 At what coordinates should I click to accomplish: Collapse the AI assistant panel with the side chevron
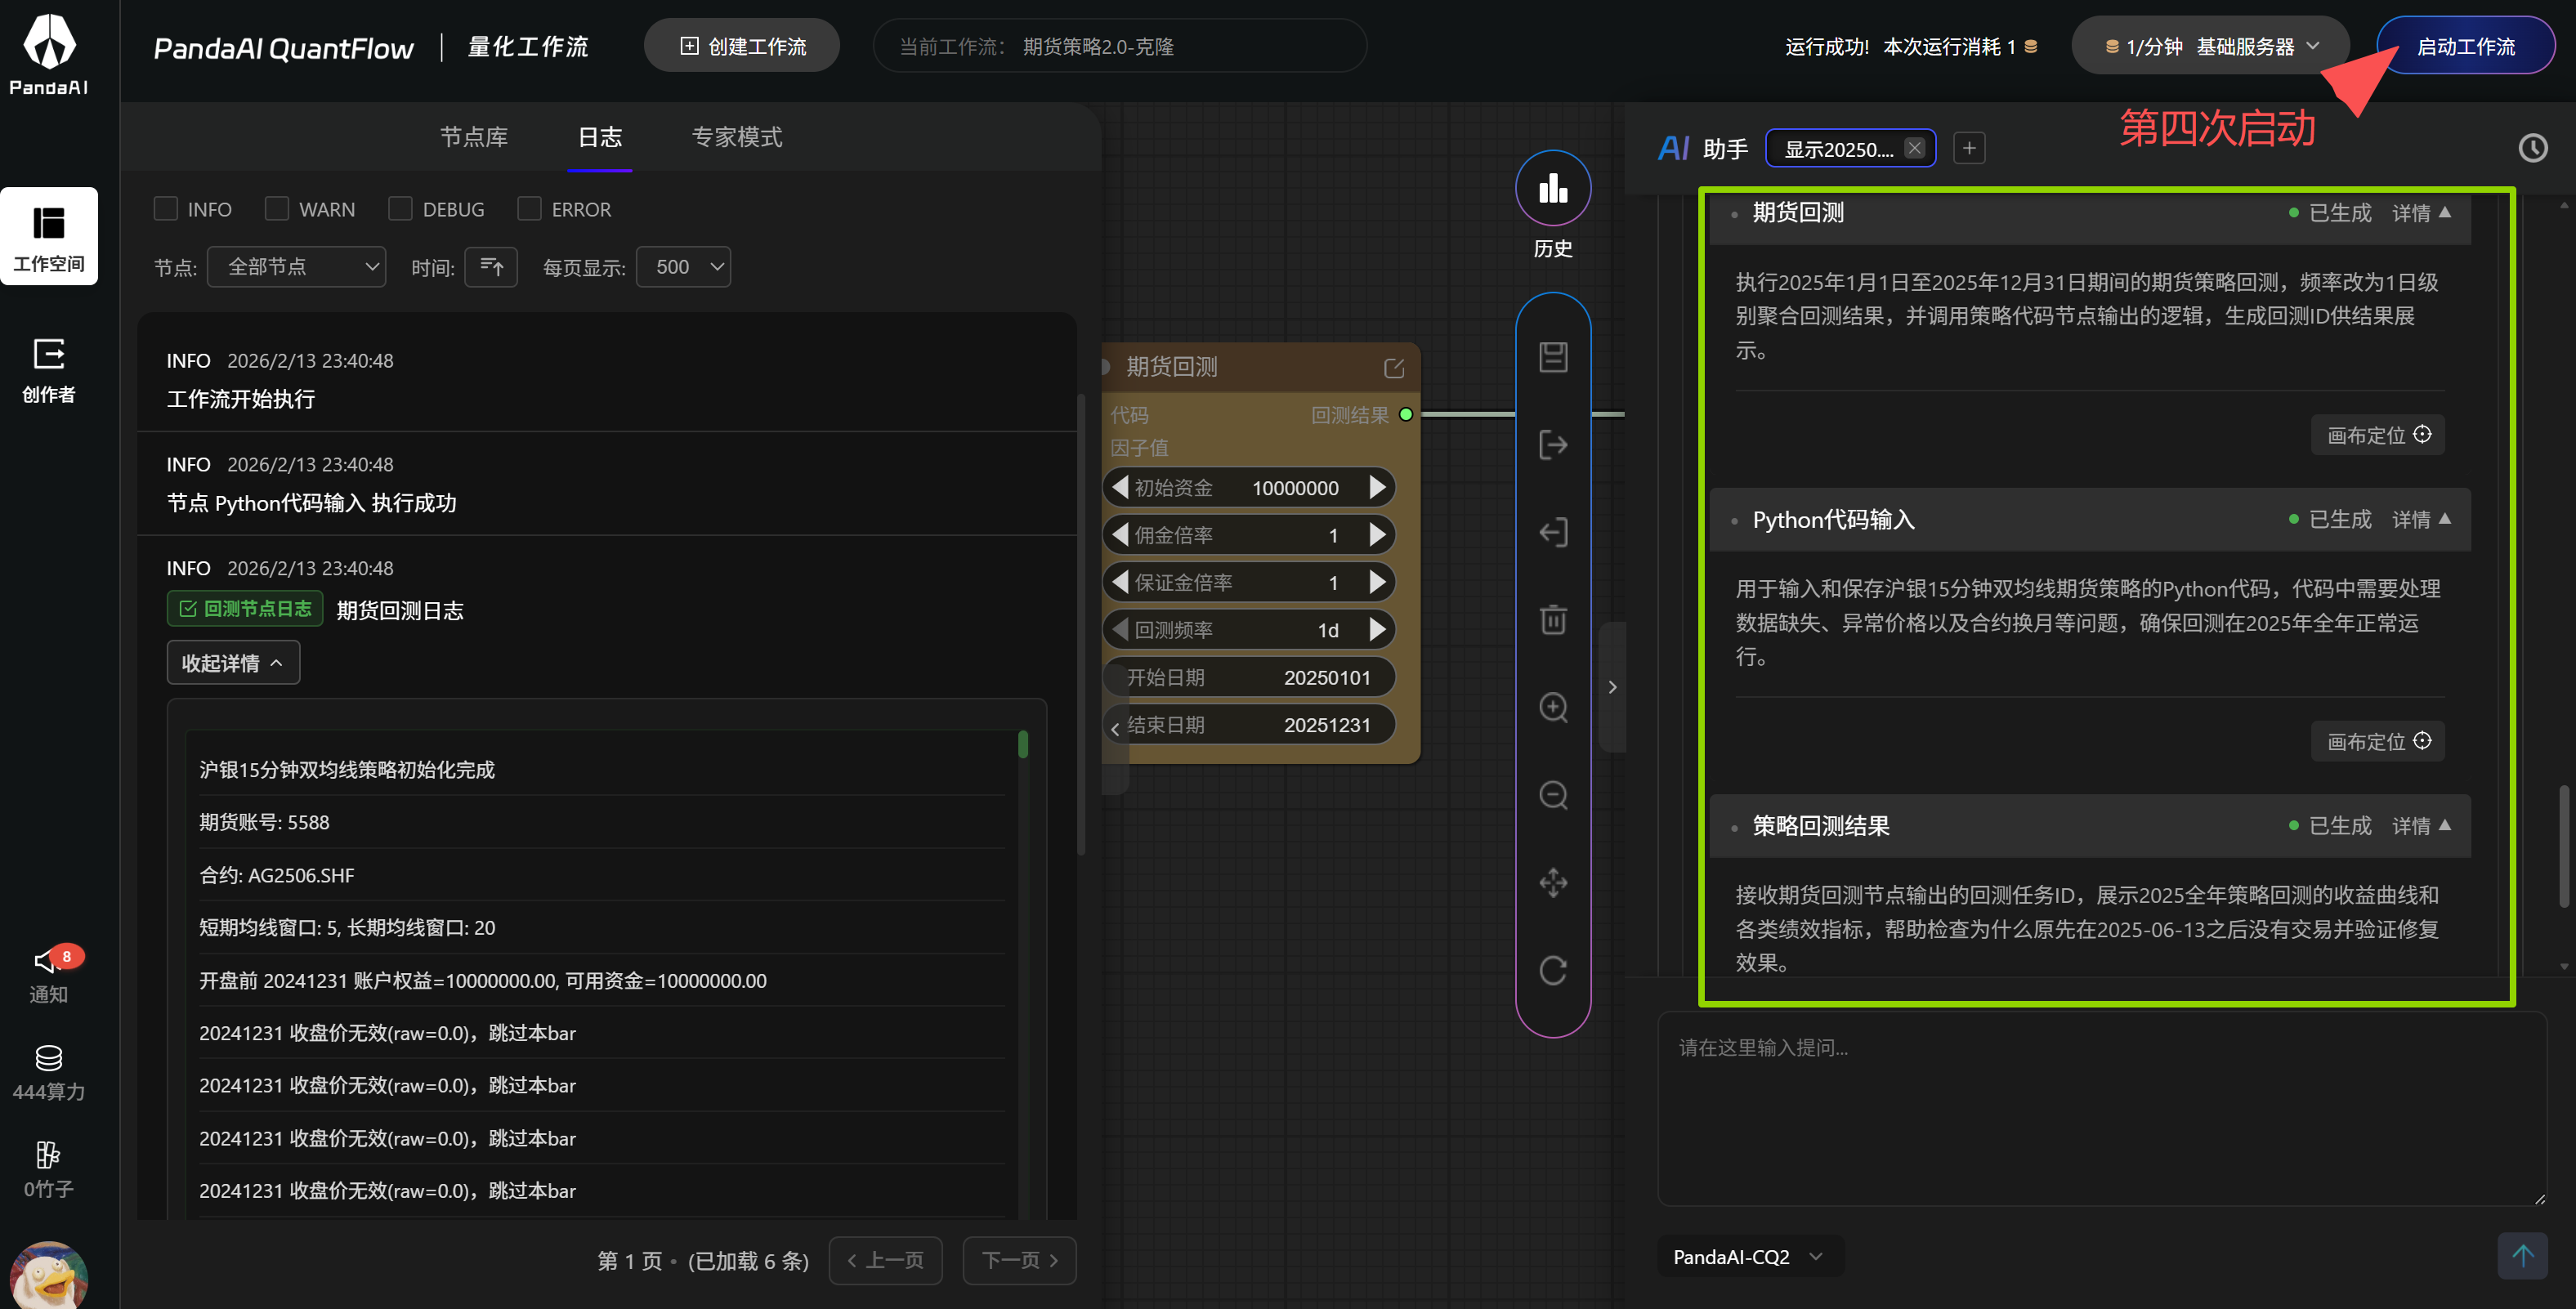coord(1612,687)
